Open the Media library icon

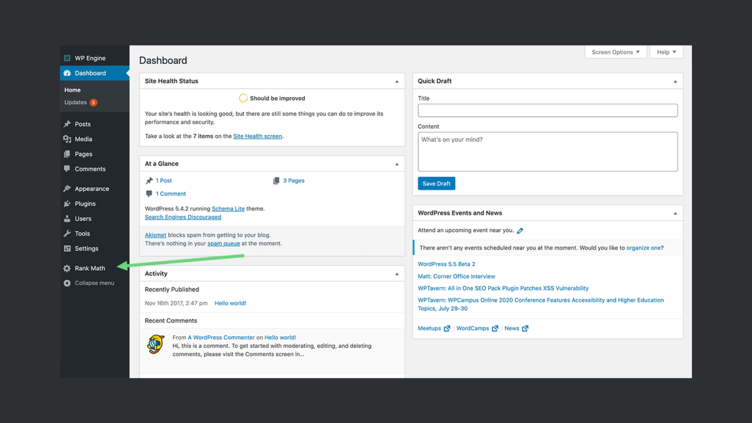[66, 139]
